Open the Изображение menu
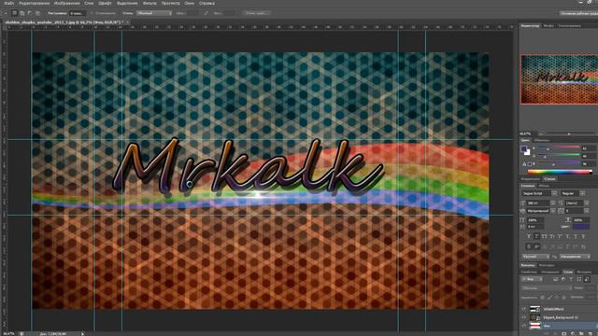This screenshot has height=336, width=598. click(66, 3)
